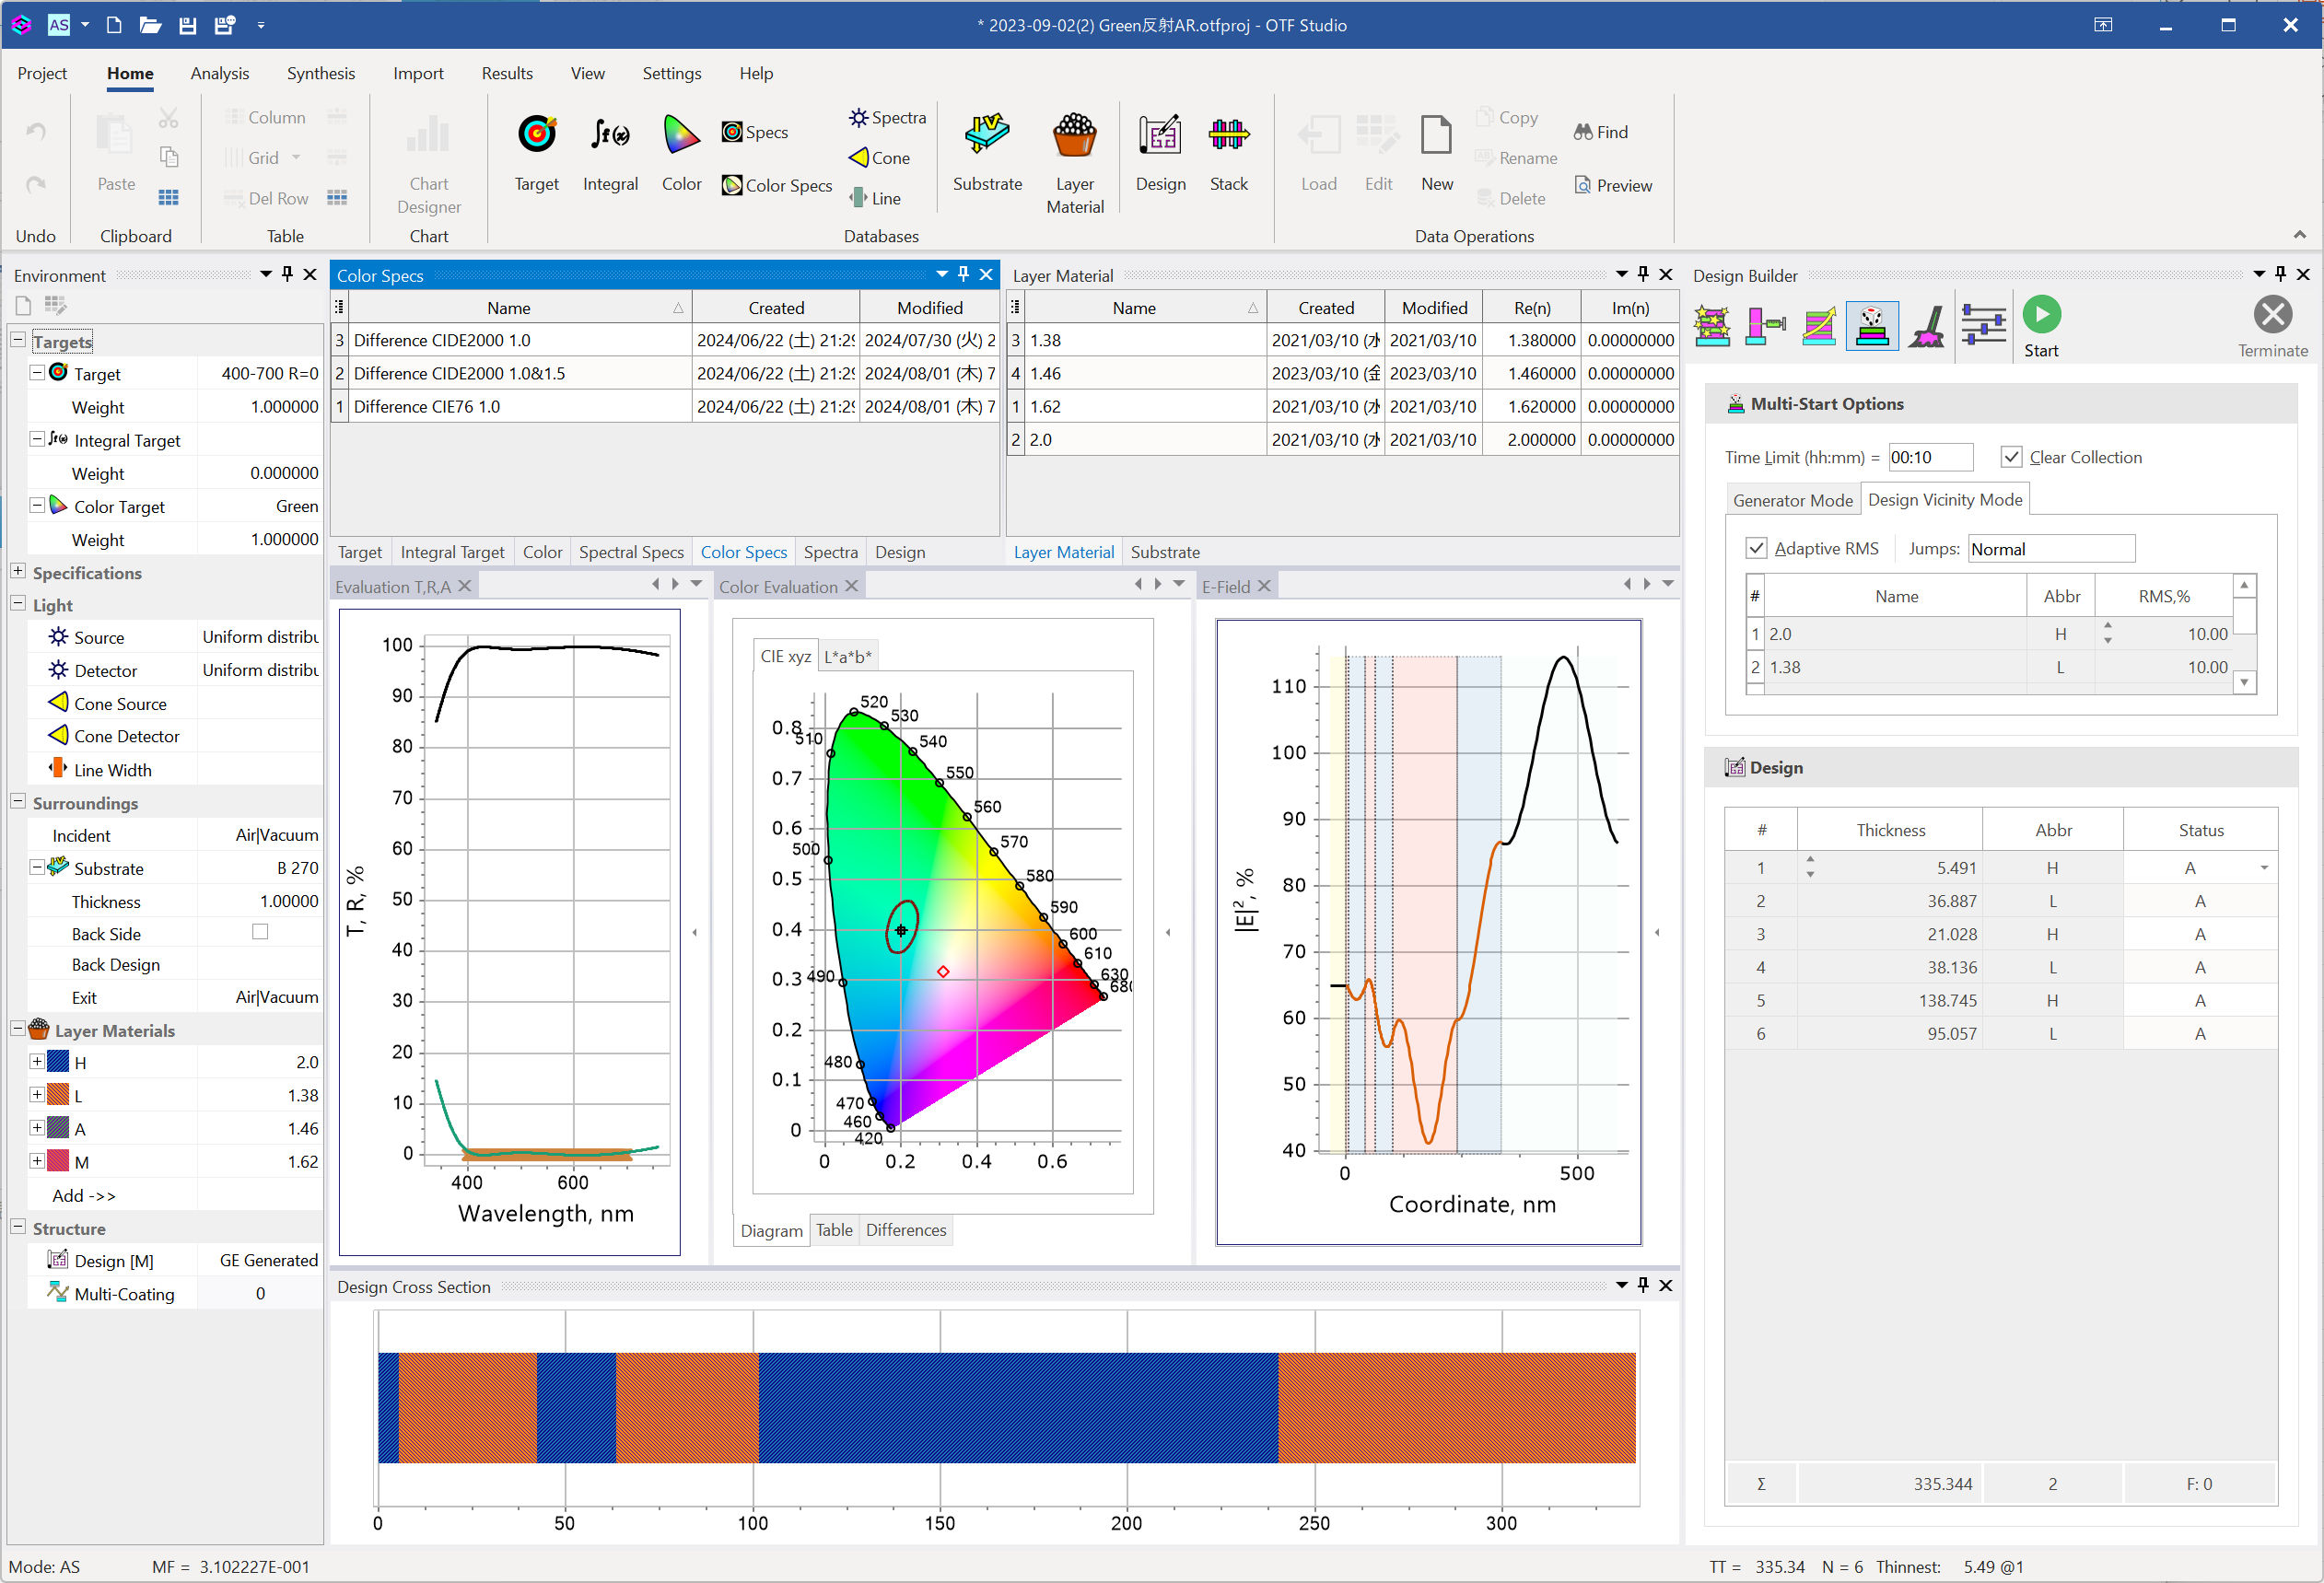Enable the Back Side checkbox
Viewport: 2324px width, 1583px height.
[260, 932]
